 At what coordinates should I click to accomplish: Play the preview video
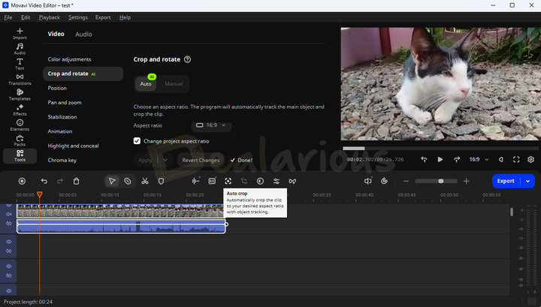point(440,159)
